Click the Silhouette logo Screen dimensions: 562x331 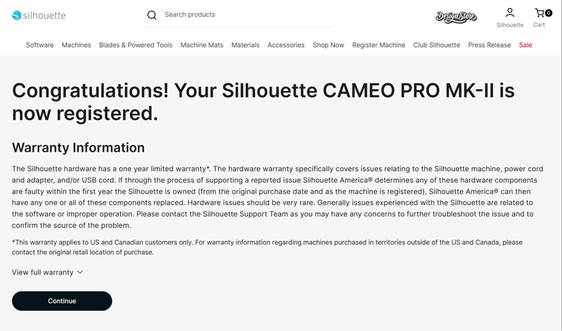(x=39, y=15)
